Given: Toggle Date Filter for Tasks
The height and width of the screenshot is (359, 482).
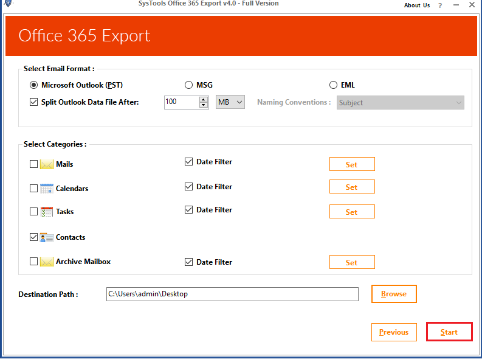Looking at the screenshot, I should (189, 210).
